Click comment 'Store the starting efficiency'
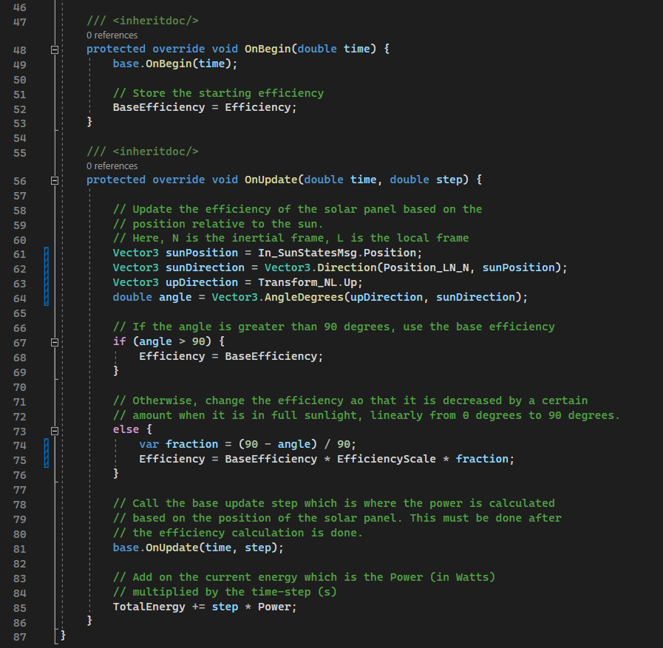663x648 pixels. tap(218, 93)
